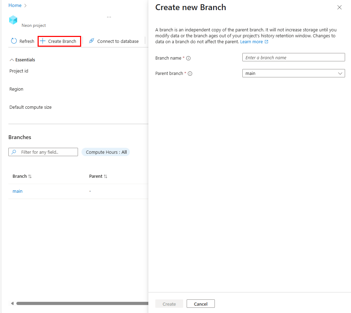The image size is (351, 313).
Task: Click the Create button
Action: 169,304
